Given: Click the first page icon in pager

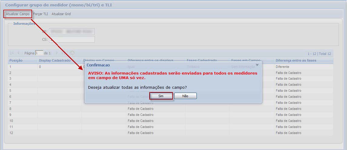Looking at the screenshot, I should point(12,53).
